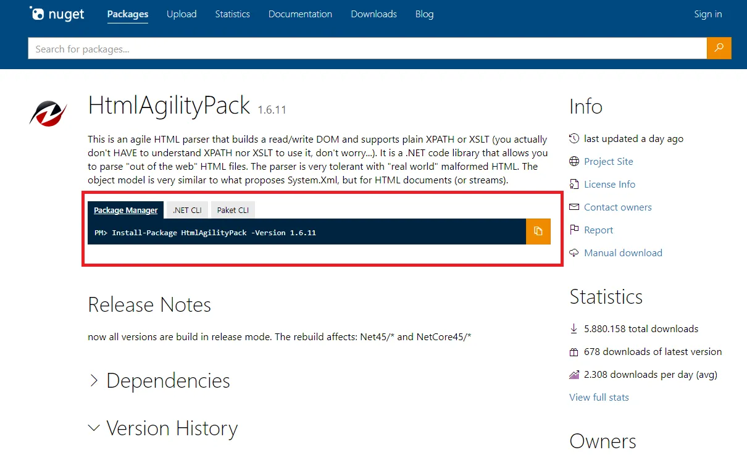
Task: Expand the Dependencies section
Action: point(159,380)
